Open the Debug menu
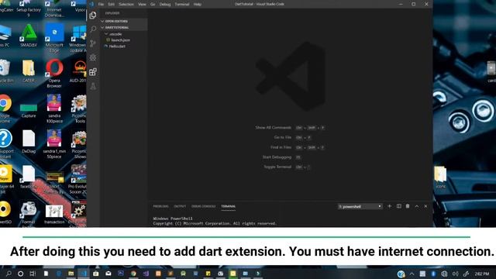Screen dimensions: 496x279 click(x=165, y=5)
